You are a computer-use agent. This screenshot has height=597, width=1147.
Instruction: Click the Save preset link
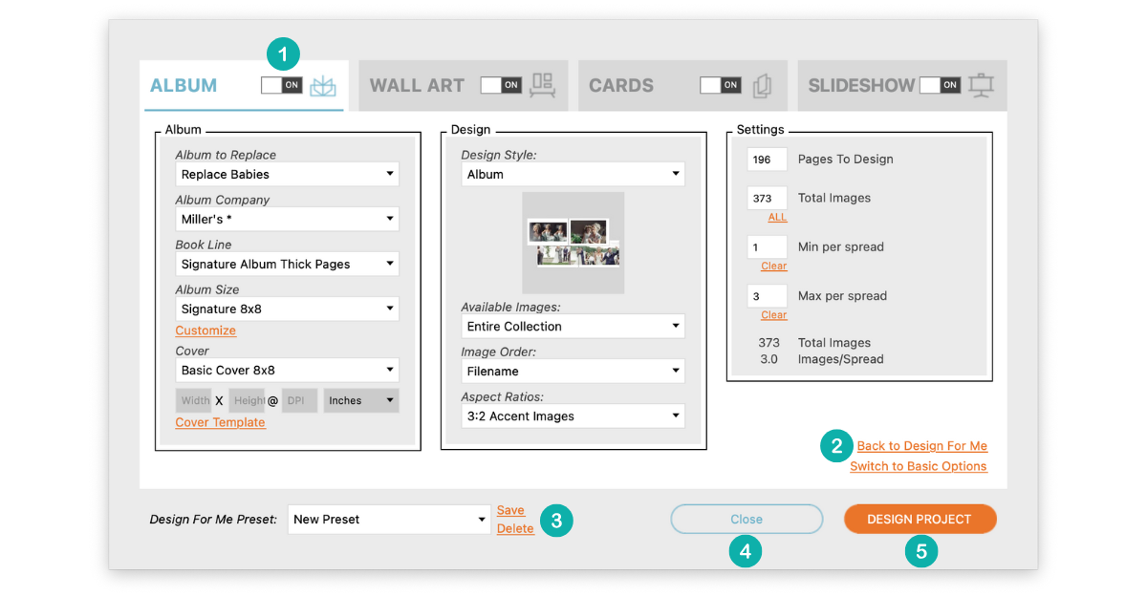(x=510, y=510)
